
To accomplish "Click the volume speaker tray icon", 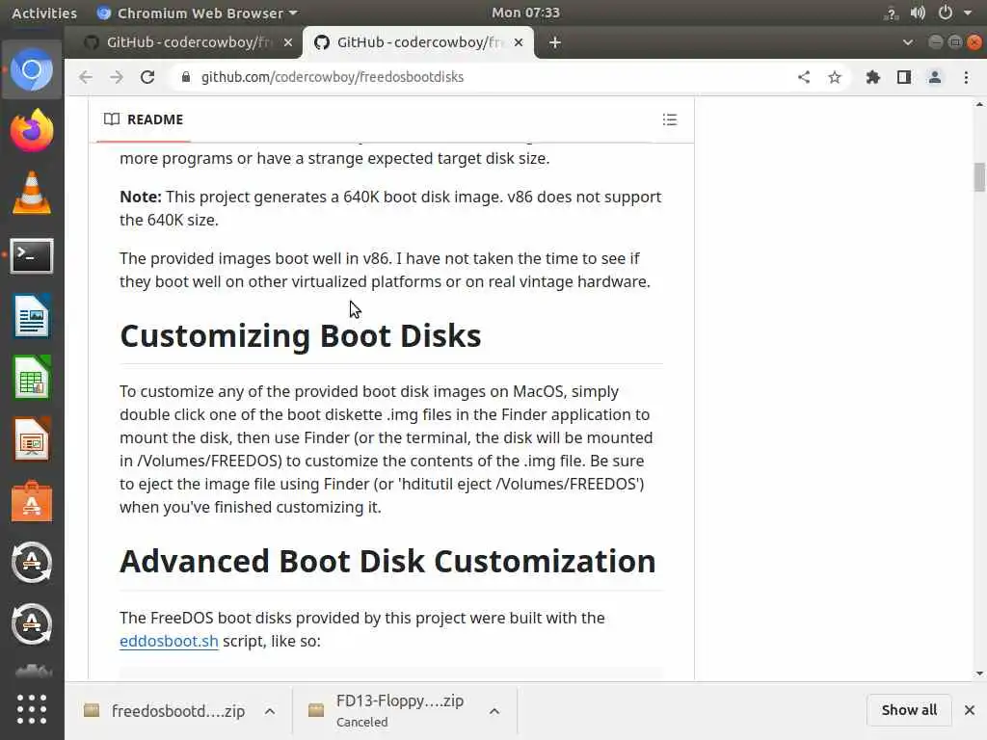I will [918, 13].
